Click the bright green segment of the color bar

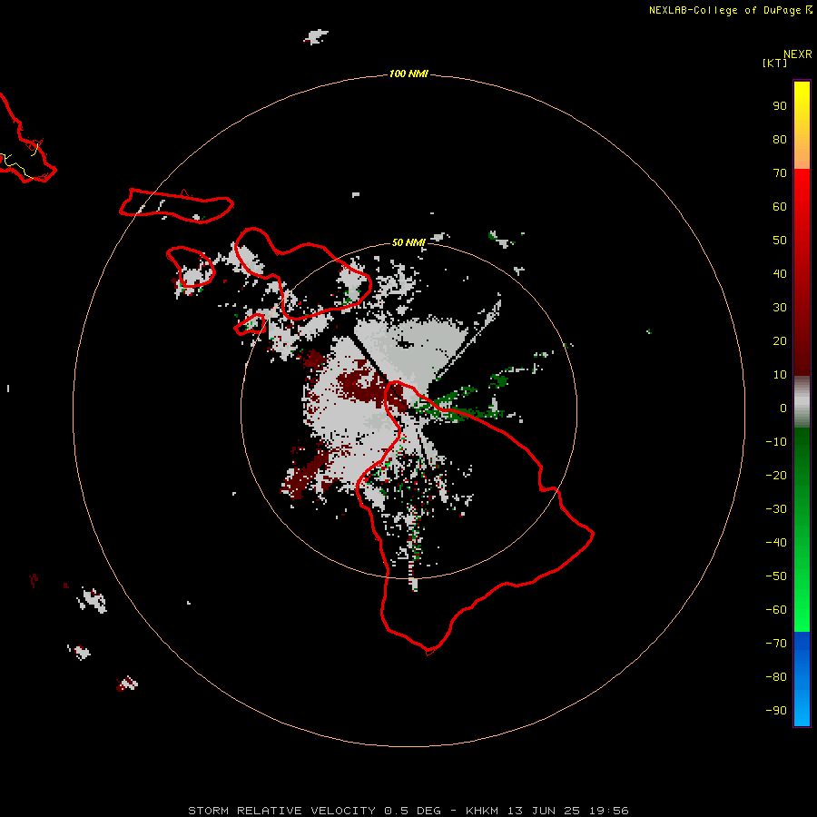pyautogui.click(x=802, y=529)
